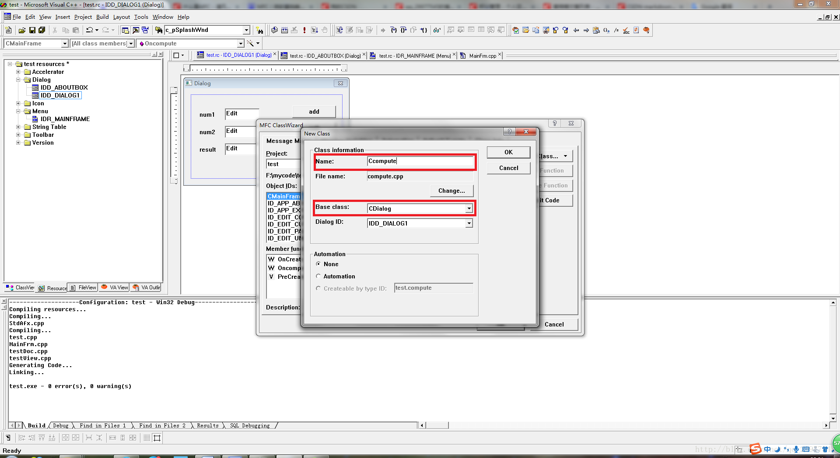Screen dimensions: 840x458
Task: Click the add button in dialog editor
Action: pyautogui.click(x=314, y=111)
